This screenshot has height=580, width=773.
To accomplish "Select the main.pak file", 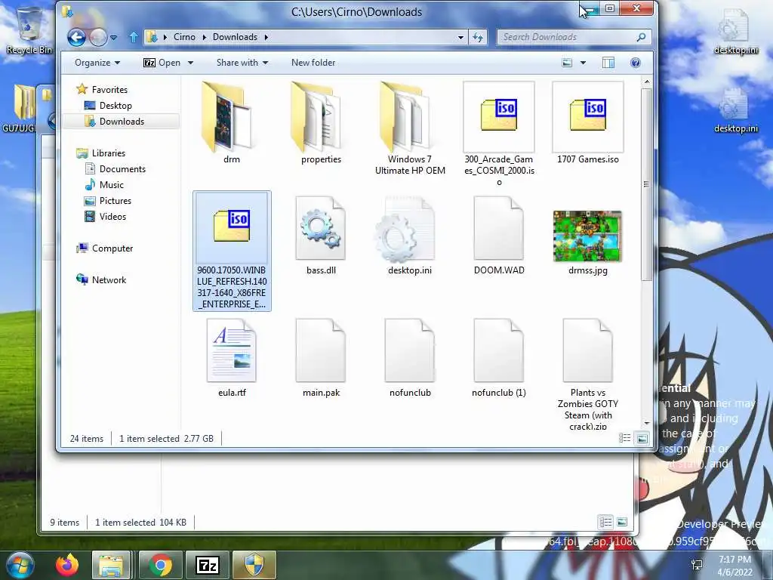I will 321,358.
